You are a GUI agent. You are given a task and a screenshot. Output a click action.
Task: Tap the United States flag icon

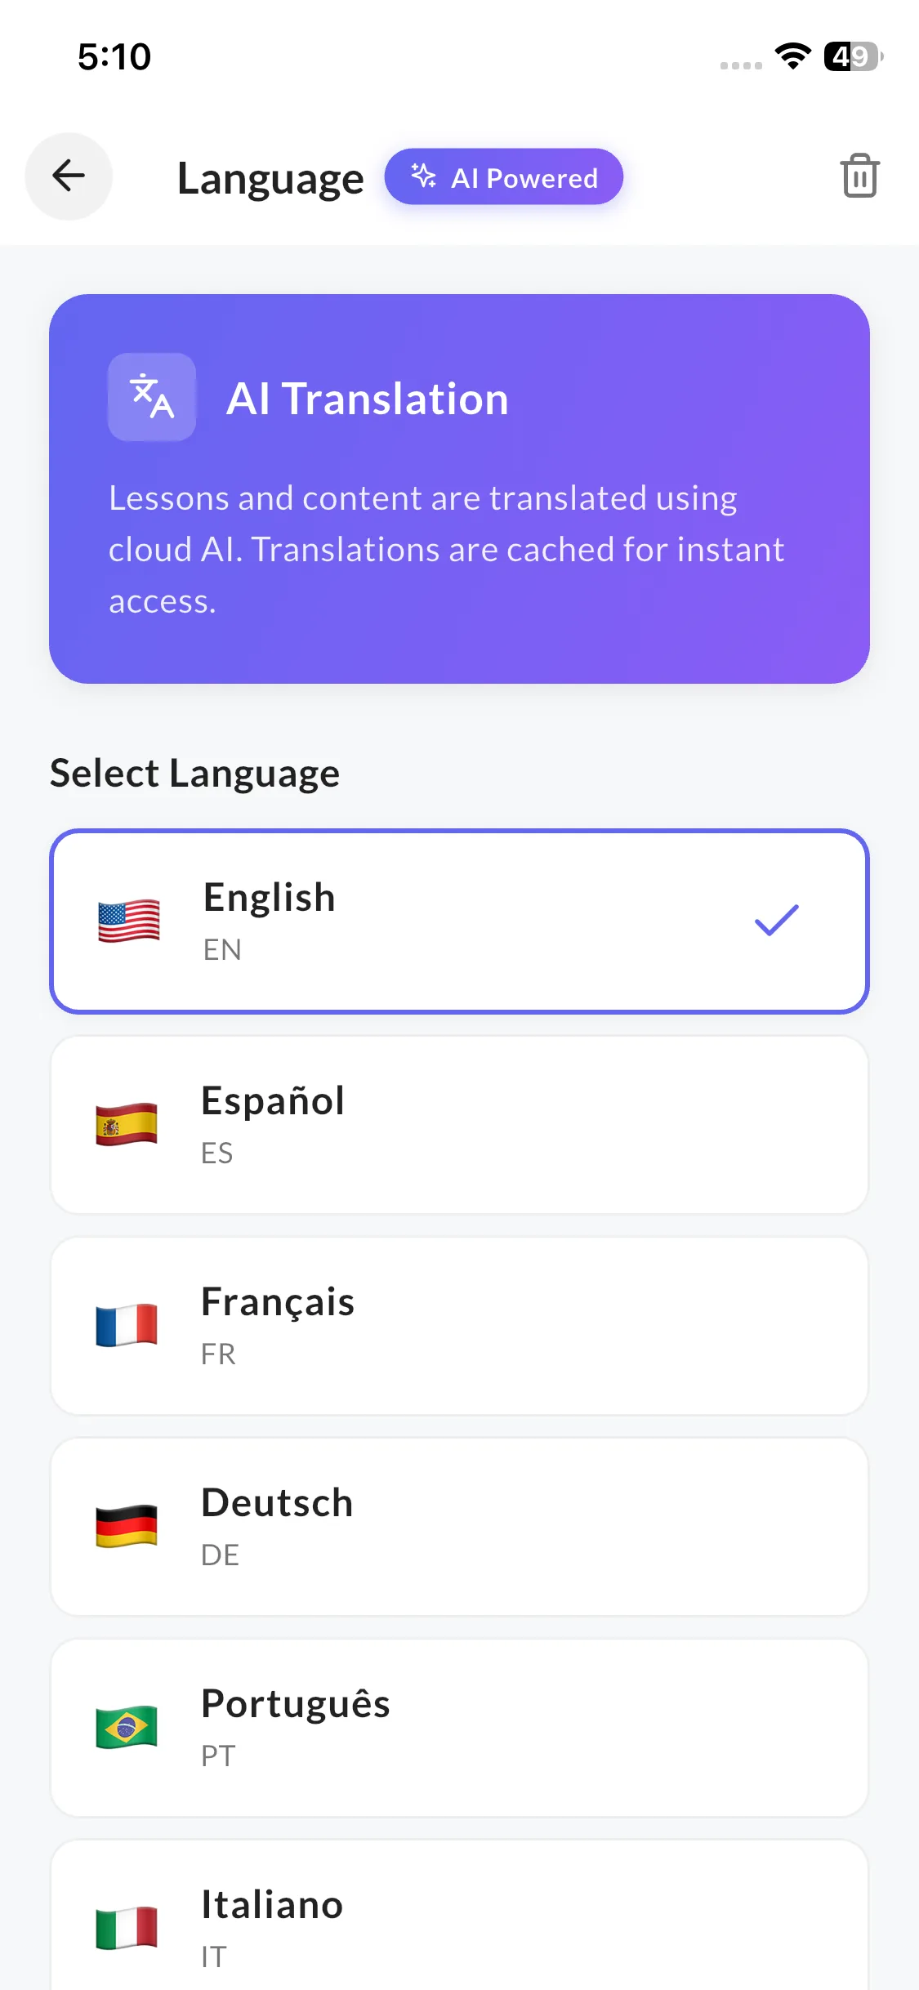pyautogui.click(x=128, y=921)
